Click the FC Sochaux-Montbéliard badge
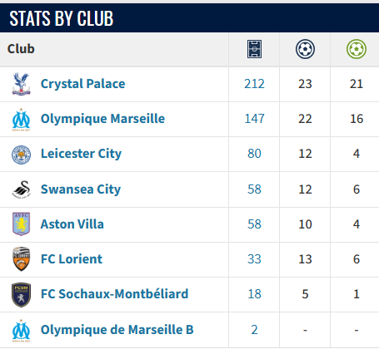 (x=21, y=295)
